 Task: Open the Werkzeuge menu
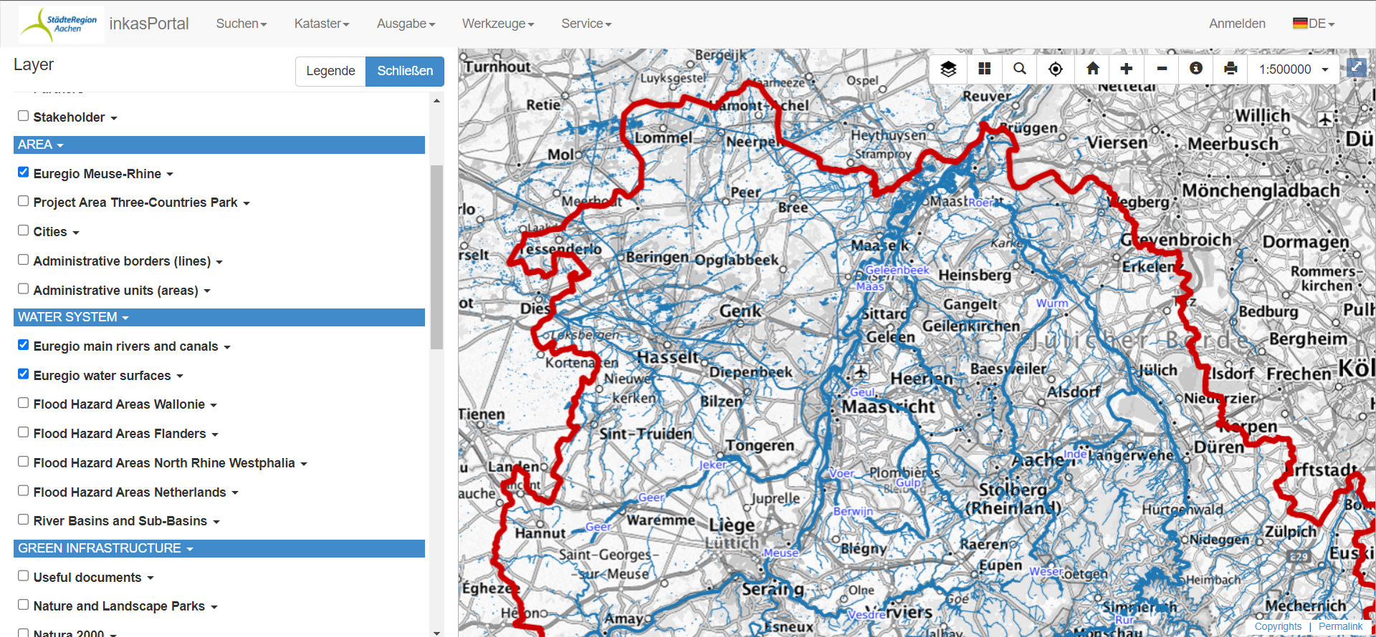(x=497, y=24)
